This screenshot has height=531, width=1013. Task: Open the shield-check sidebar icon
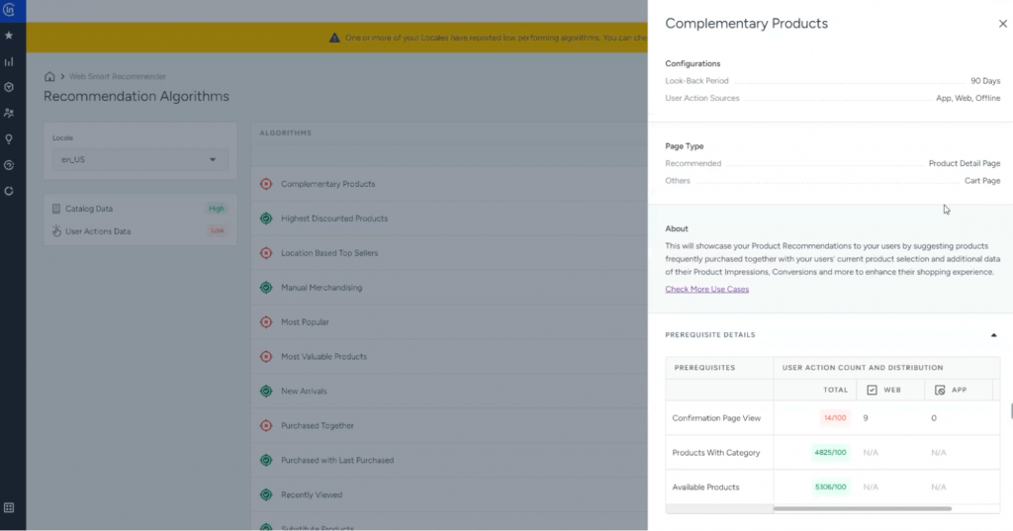(x=9, y=87)
